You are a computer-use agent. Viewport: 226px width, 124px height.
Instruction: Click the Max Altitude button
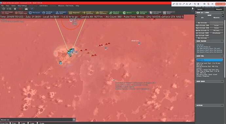tap(202, 23)
